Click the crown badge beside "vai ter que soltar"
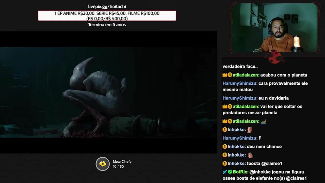Image resolution: width=325 pixels, height=183 pixels. point(225,106)
